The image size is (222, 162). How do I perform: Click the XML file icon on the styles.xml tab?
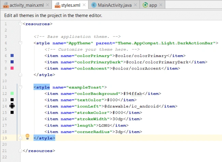point(57,5)
